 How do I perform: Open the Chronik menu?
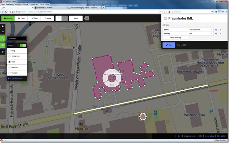(x=25, y=4)
